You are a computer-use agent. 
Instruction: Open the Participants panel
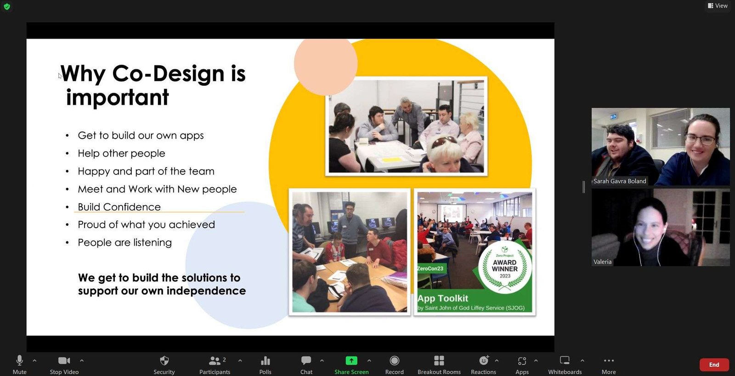coord(215,365)
